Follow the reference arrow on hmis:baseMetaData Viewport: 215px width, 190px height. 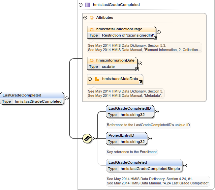(x=140, y=82)
